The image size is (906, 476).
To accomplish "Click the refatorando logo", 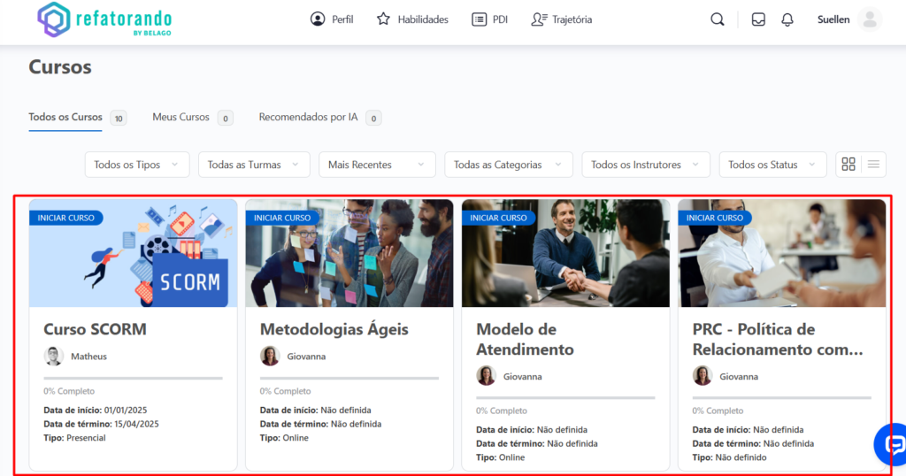I will (x=104, y=19).
